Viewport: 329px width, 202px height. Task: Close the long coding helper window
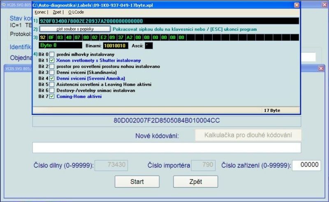[297, 5]
